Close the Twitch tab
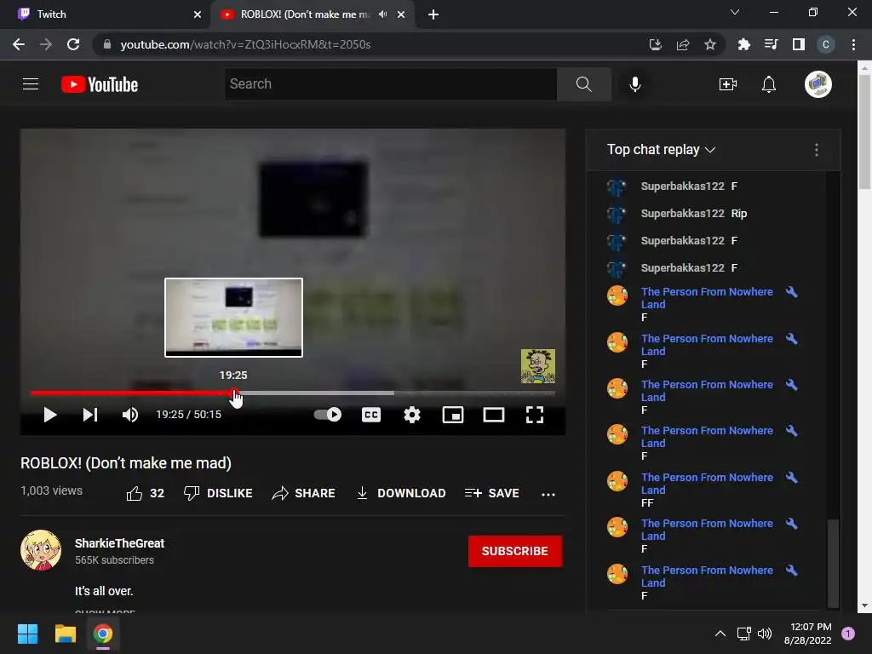 (198, 14)
